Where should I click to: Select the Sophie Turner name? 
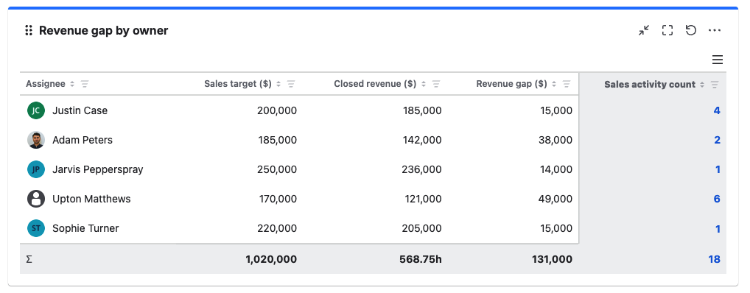(85, 228)
